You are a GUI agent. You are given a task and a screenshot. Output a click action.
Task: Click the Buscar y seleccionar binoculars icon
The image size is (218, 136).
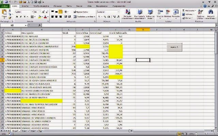(210, 13)
